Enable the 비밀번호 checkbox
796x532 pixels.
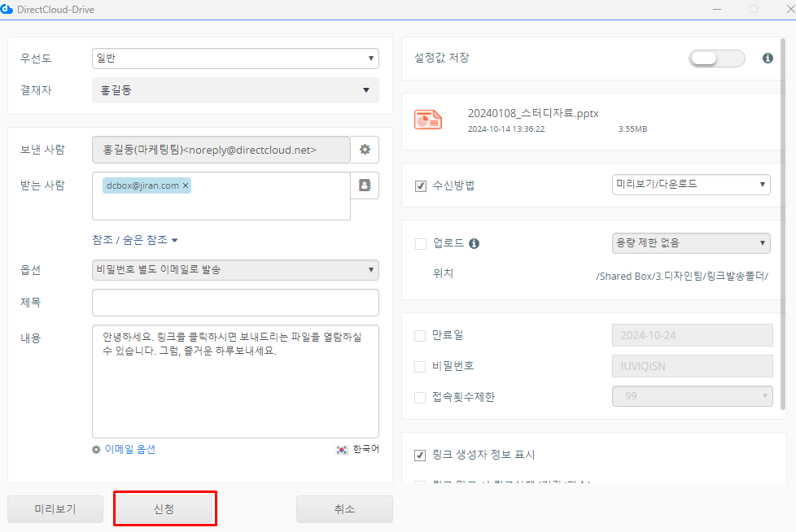(421, 366)
